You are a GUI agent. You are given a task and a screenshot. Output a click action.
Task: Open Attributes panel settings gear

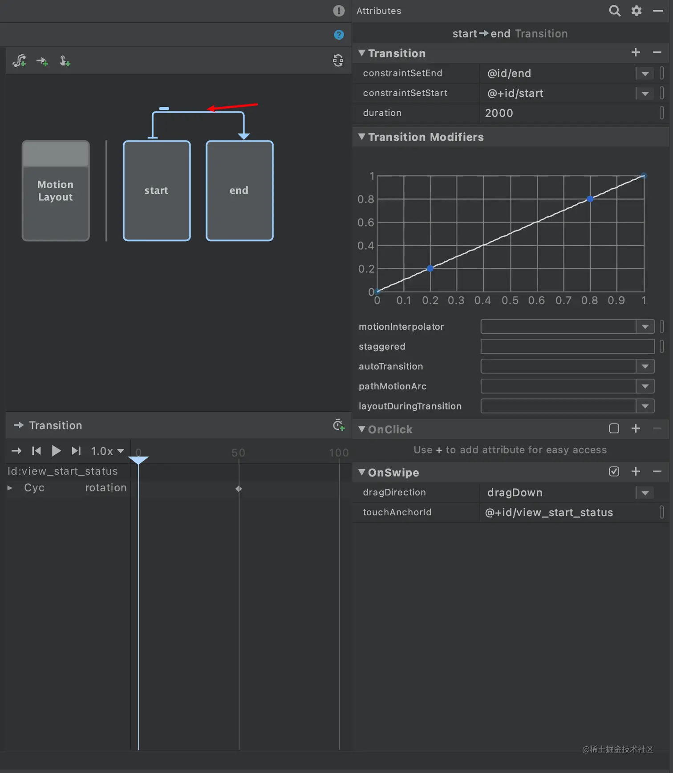(637, 11)
